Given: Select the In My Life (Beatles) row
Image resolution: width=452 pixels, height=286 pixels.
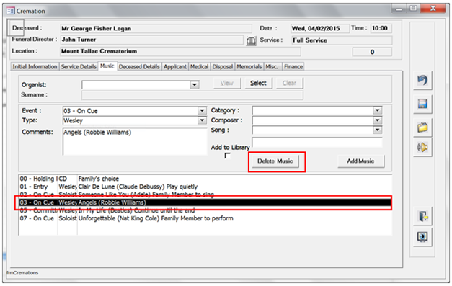Looking at the screenshot, I should (205, 210).
